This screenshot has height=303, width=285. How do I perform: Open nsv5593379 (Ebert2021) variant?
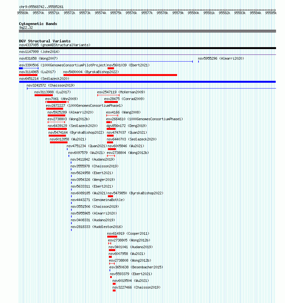click(131, 274)
